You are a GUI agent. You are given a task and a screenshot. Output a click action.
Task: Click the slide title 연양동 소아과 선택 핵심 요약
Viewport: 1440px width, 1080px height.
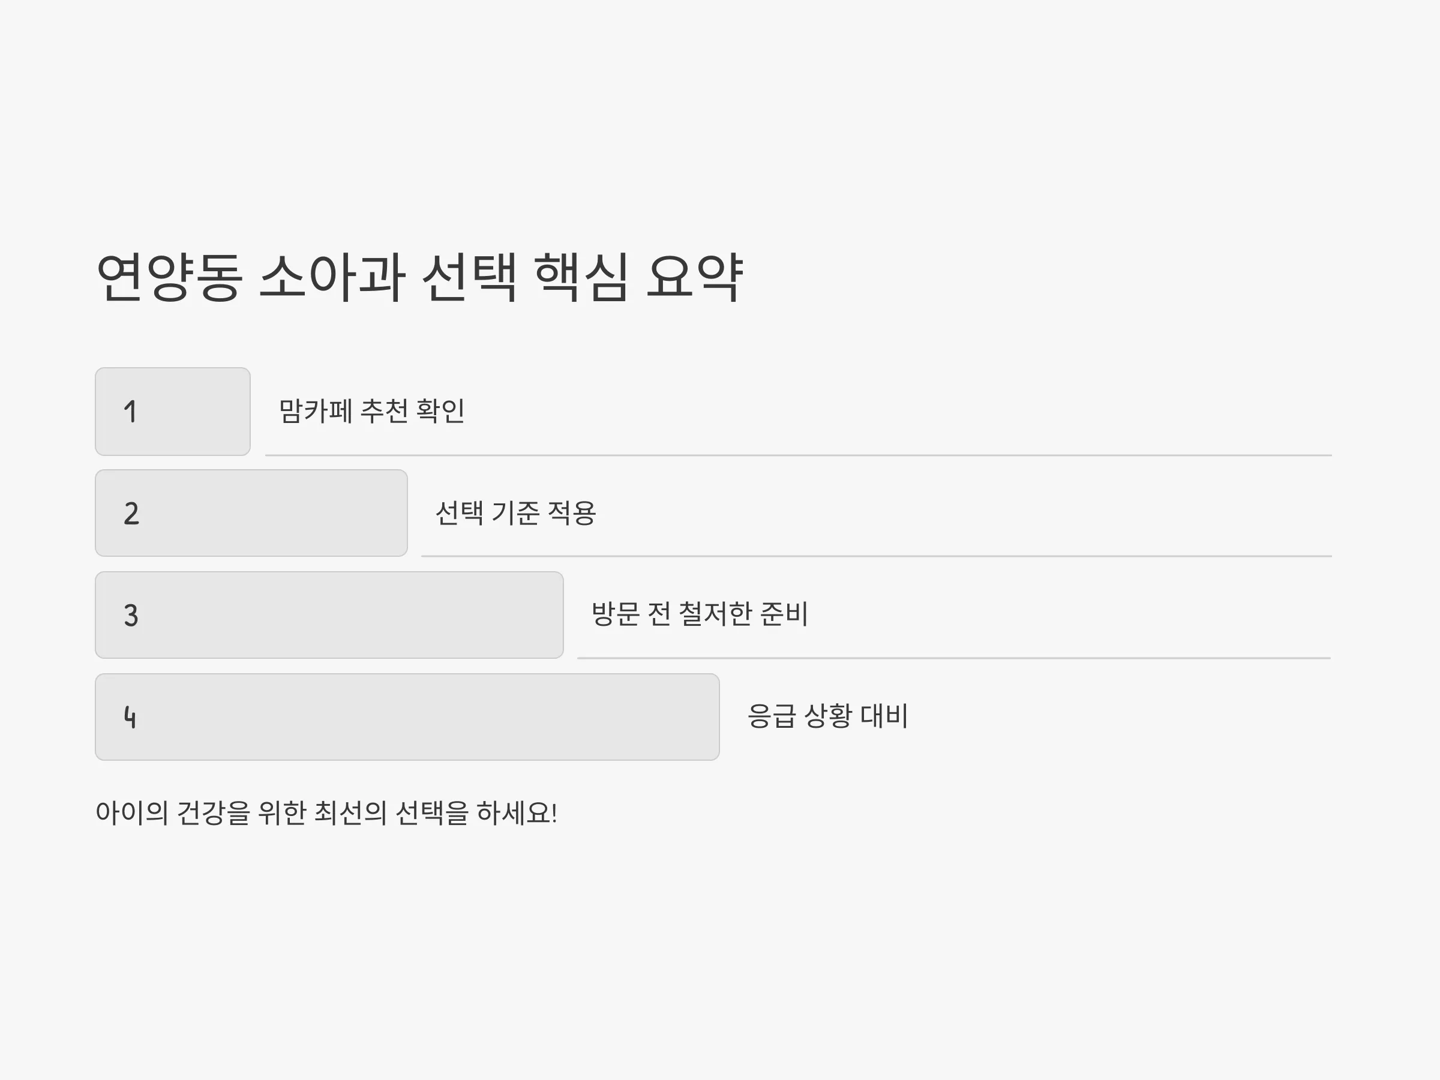(420, 277)
